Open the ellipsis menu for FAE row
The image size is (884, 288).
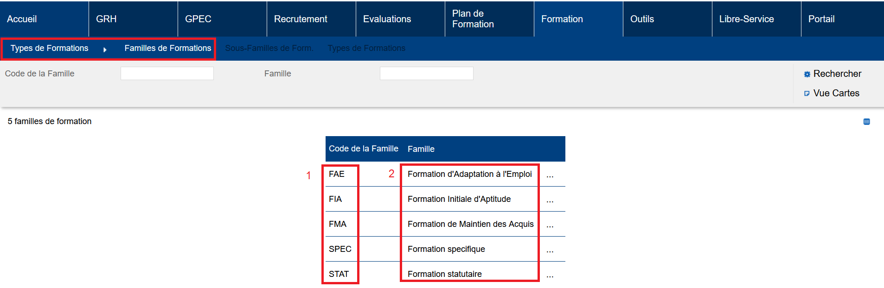(x=550, y=175)
